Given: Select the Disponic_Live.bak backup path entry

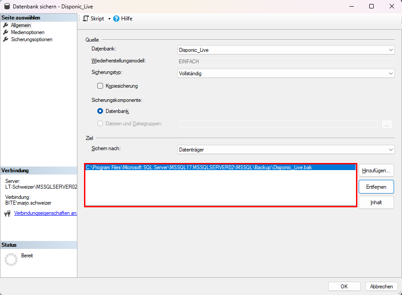Looking at the screenshot, I should (x=221, y=167).
